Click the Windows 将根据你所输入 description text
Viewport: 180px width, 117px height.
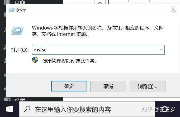coord(98,31)
